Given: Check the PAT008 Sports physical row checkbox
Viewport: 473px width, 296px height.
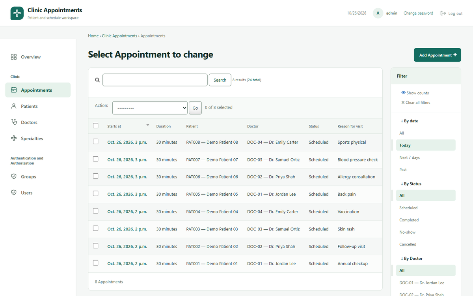Looking at the screenshot, I should pos(95,141).
